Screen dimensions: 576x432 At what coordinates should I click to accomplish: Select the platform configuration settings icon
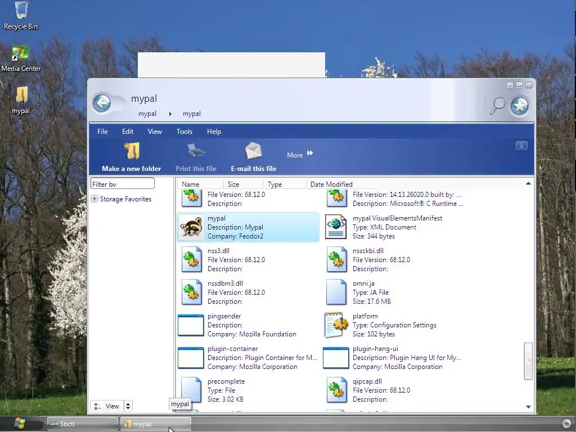click(336, 325)
